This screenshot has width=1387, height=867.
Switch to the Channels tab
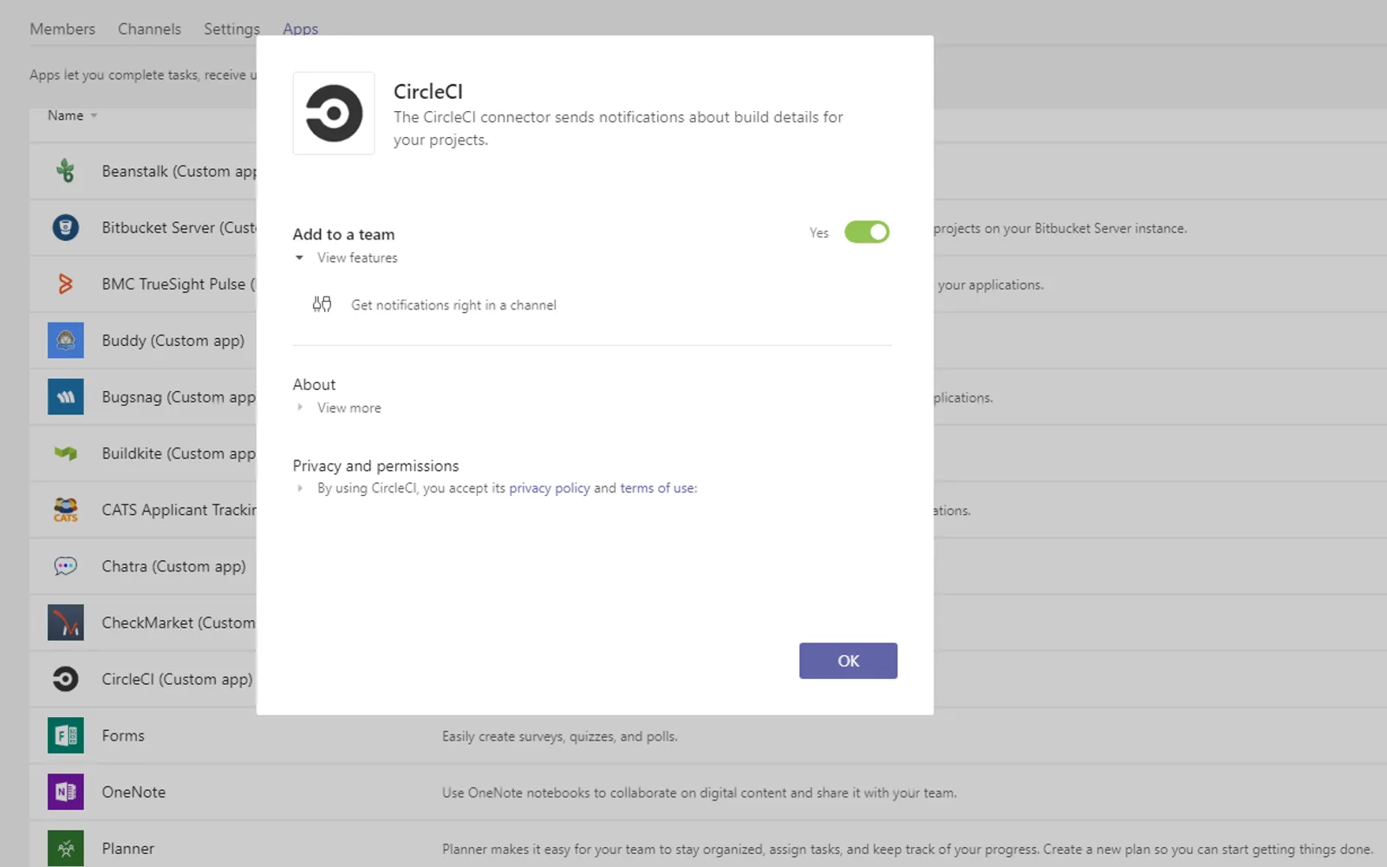[149, 29]
